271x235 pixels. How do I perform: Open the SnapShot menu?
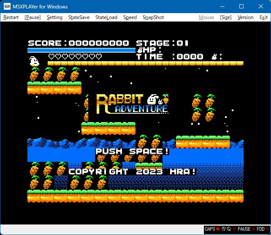point(153,17)
